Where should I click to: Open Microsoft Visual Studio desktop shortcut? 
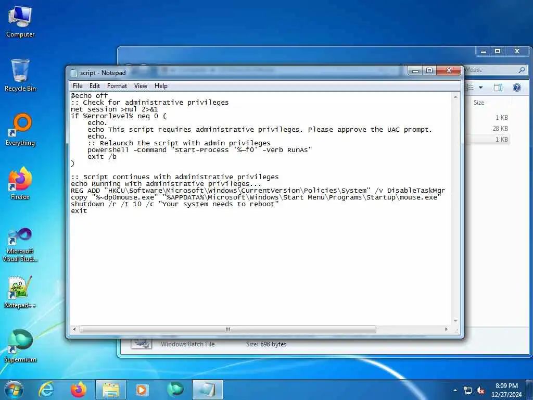20,245
